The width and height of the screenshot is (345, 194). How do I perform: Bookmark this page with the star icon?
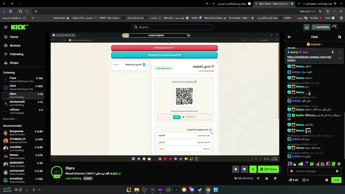(36, 11)
